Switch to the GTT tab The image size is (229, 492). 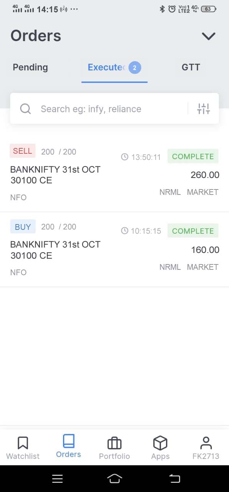pos(191,67)
